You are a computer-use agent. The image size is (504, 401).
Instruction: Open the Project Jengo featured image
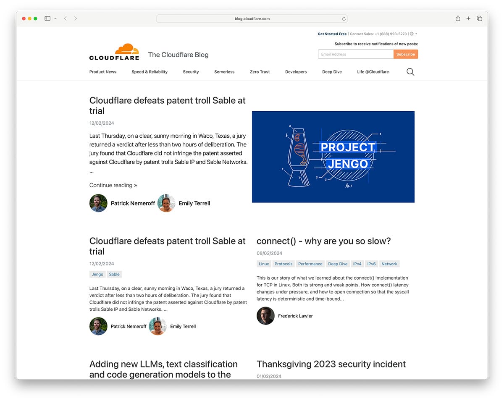(x=333, y=157)
